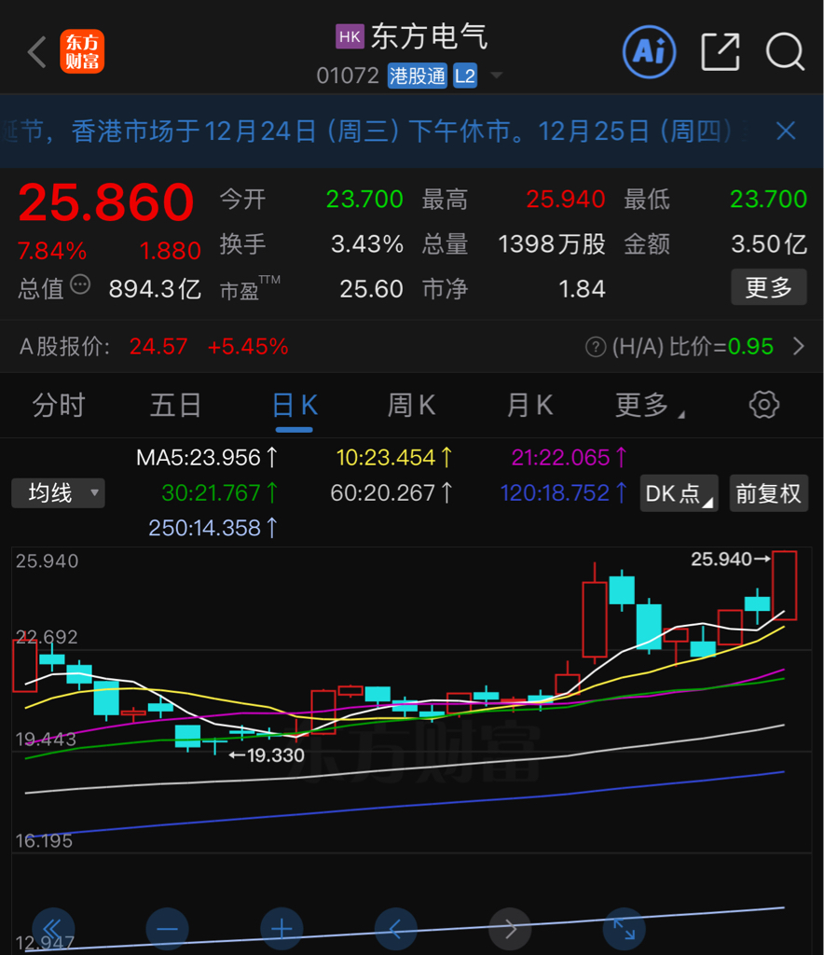Tap the 最高 25.940 value
Viewport: 824px width, 955px height.
pyautogui.click(x=566, y=200)
